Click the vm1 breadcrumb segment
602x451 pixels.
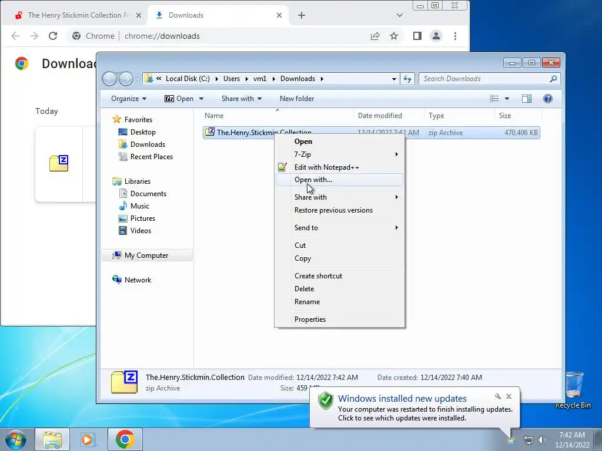pos(259,79)
